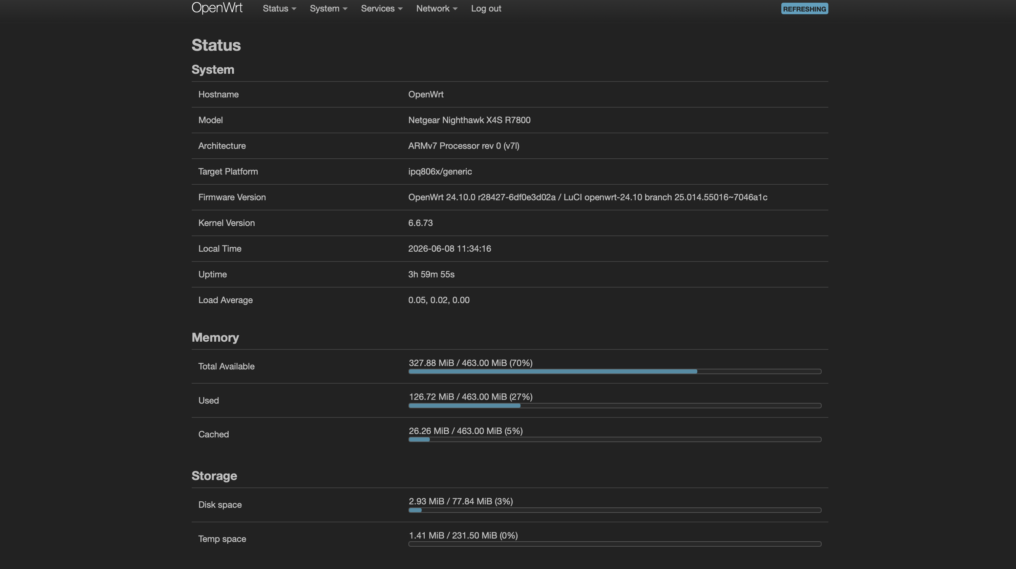Select the hostname value OpenWrt
The width and height of the screenshot is (1016, 569).
426,95
